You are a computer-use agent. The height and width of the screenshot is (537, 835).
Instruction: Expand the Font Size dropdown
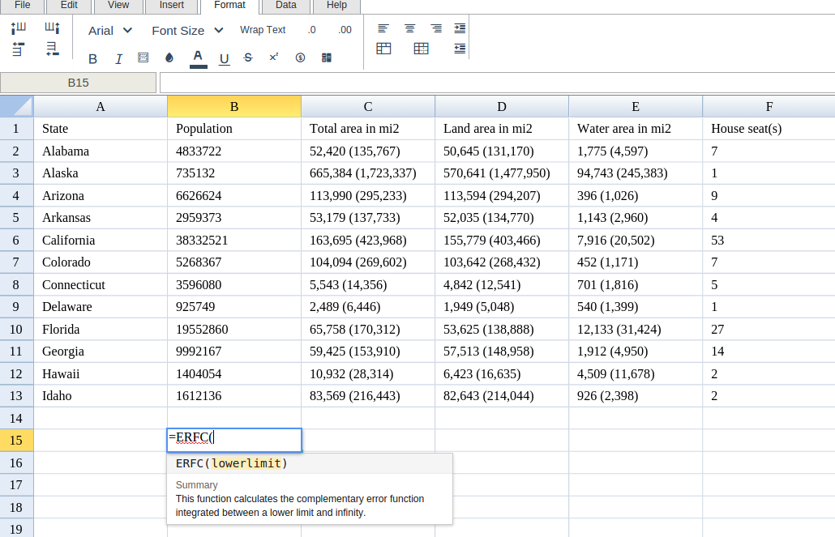point(187,30)
